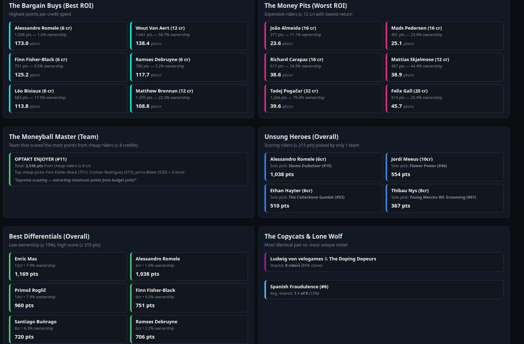The width and height of the screenshot is (524, 344).
Task: Open the Matthew Brennan ROI card
Action: coord(189,99)
